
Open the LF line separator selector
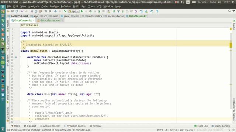pyautogui.click(x=166, y=130)
